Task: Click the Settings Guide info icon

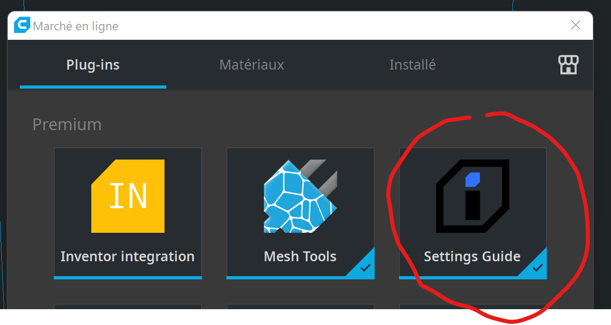Action: (472, 196)
